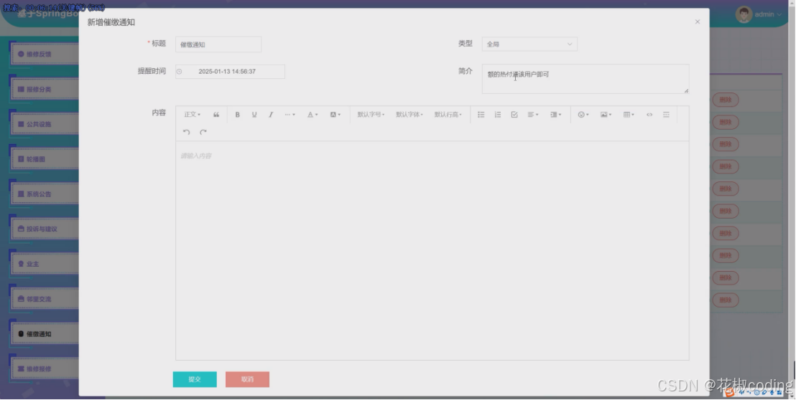The image size is (796, 400).
Task: Open the text alignment dropdown
Action: point(533,115)
